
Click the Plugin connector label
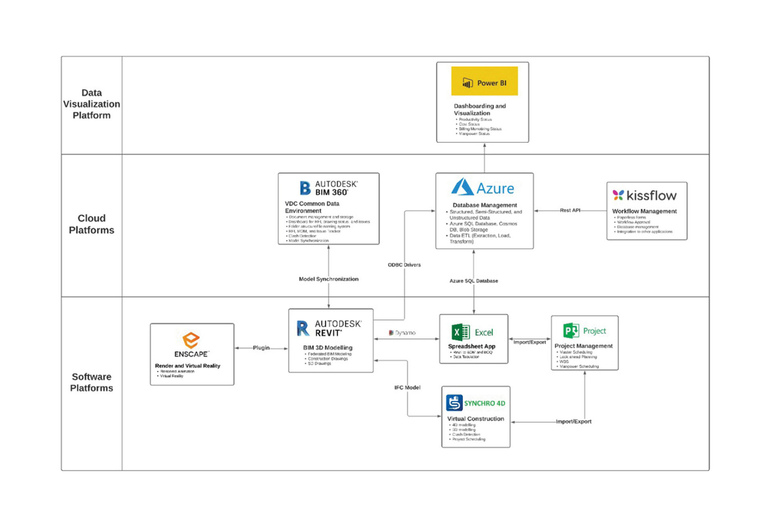point(261,348)
